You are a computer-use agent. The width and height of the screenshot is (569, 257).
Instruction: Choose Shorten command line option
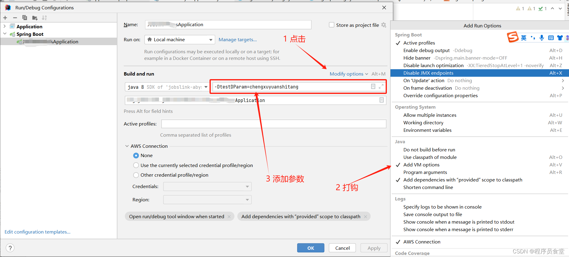click(x=480, y=187)
